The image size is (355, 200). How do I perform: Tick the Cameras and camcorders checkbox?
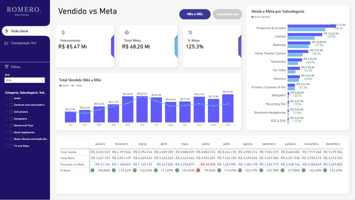(x=11, y=105)
